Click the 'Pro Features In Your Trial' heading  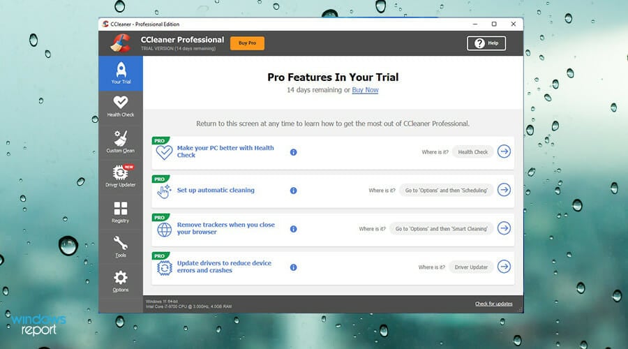point(333,77)
